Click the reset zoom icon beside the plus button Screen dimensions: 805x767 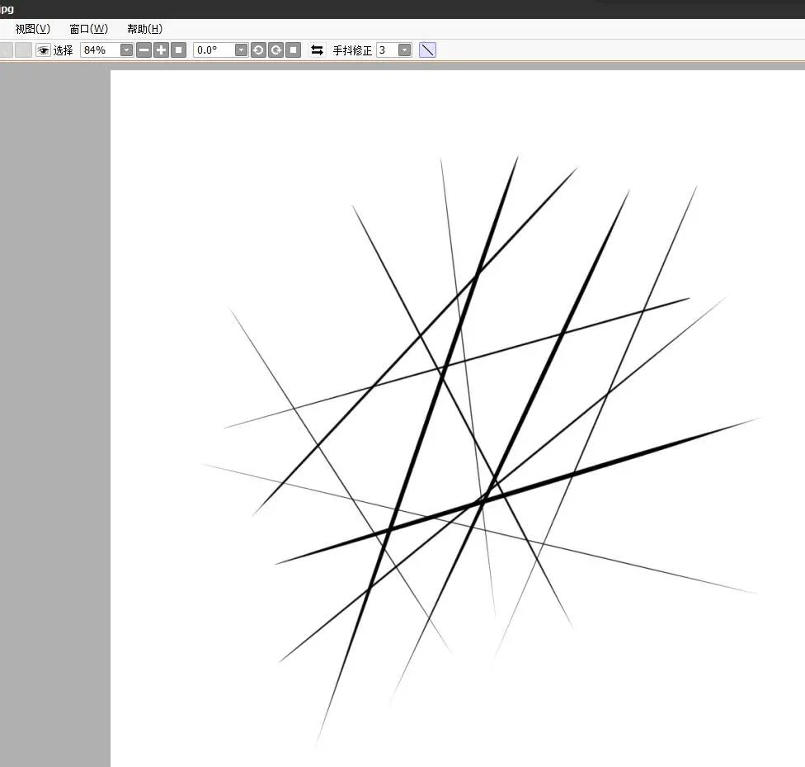click(x=178, y=50)
